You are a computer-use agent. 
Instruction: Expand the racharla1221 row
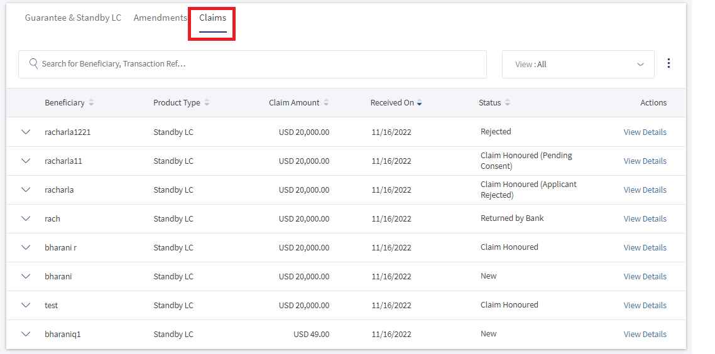(x=26, y=132)
